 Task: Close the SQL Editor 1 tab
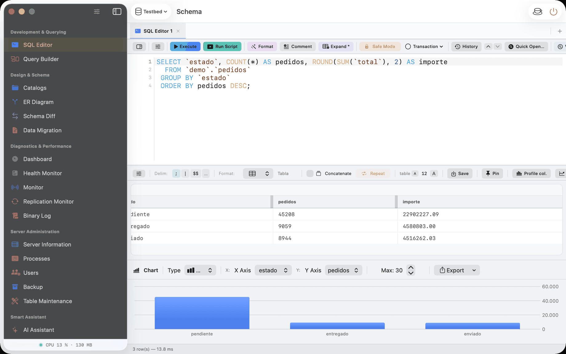pos(178,31)
